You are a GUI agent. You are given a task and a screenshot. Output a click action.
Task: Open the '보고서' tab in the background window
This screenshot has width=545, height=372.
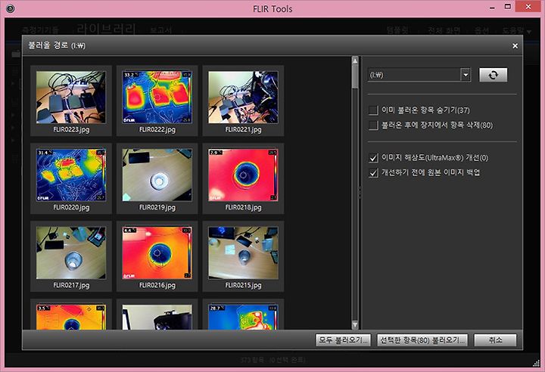(161, 30)
